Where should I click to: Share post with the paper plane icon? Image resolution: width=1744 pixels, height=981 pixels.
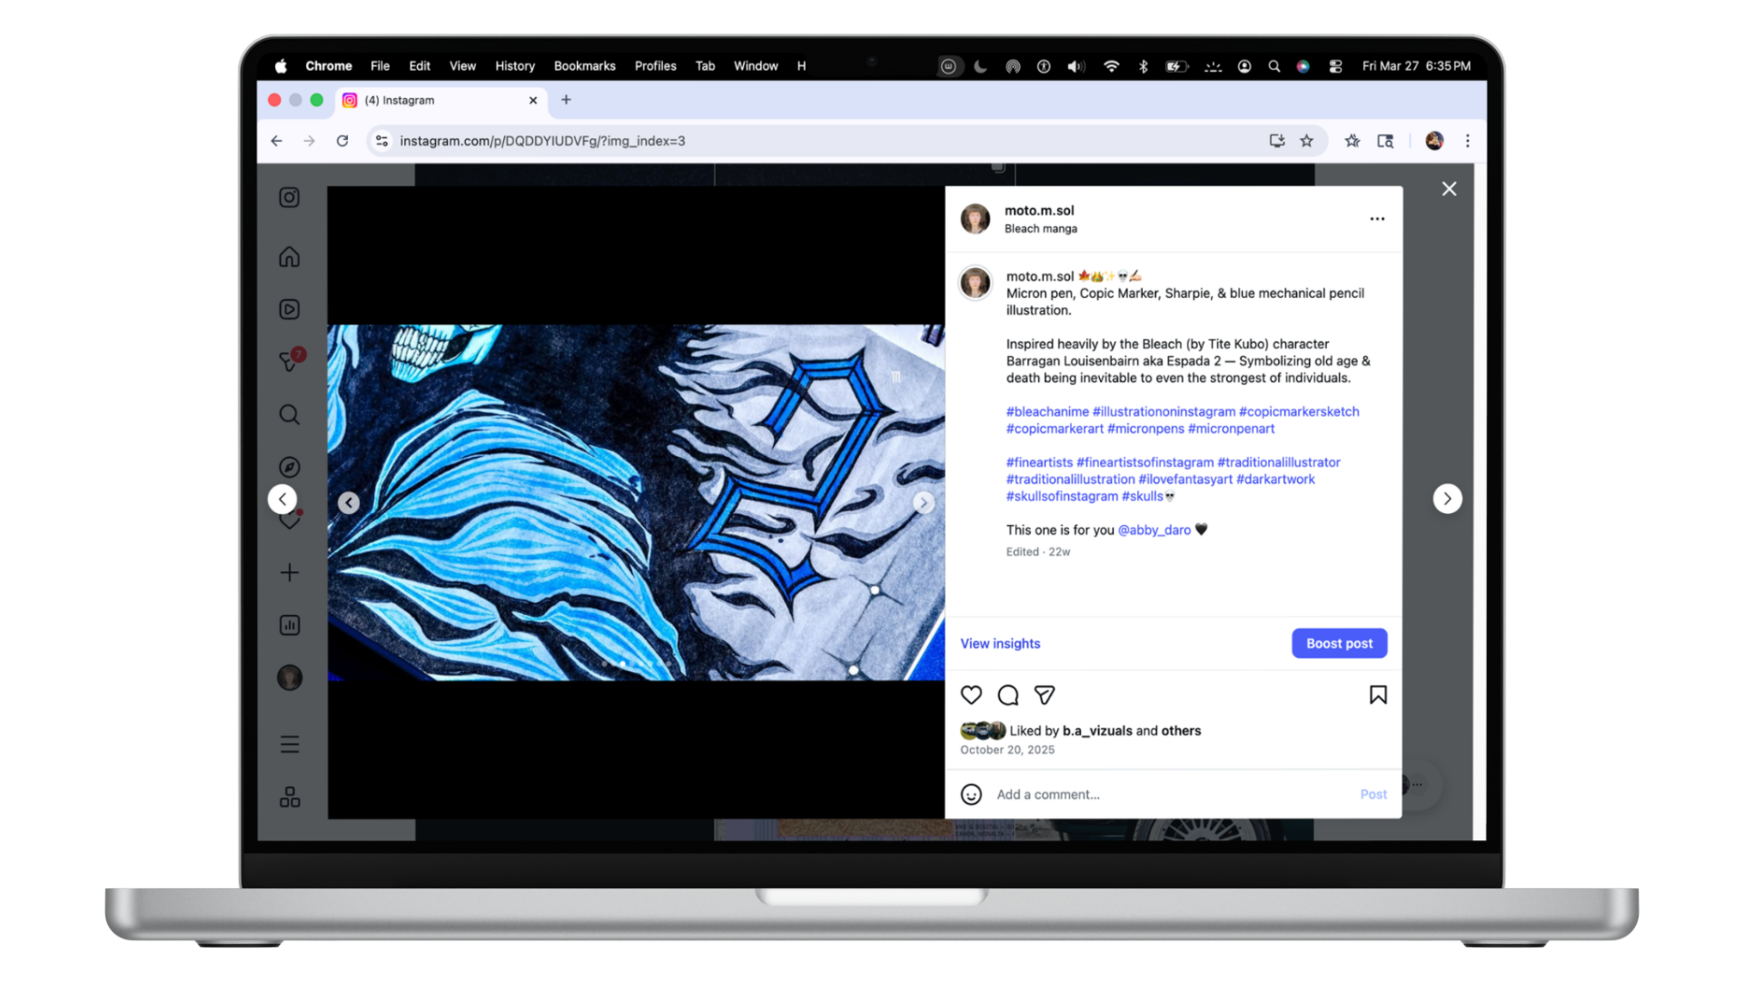[1045, 696]
